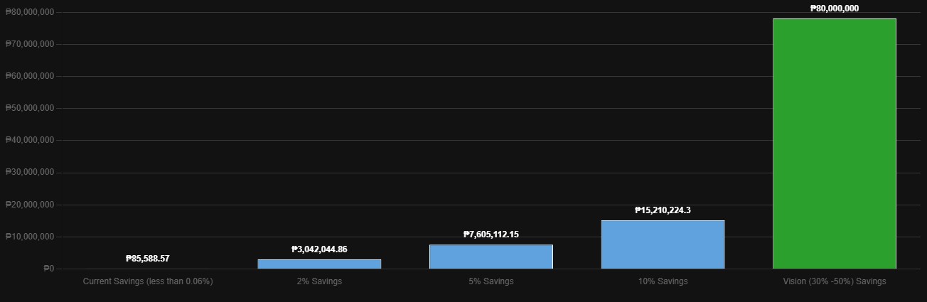
Task: Select the ₱40,000,000 y-axis tick label
Action: (30, 140)
